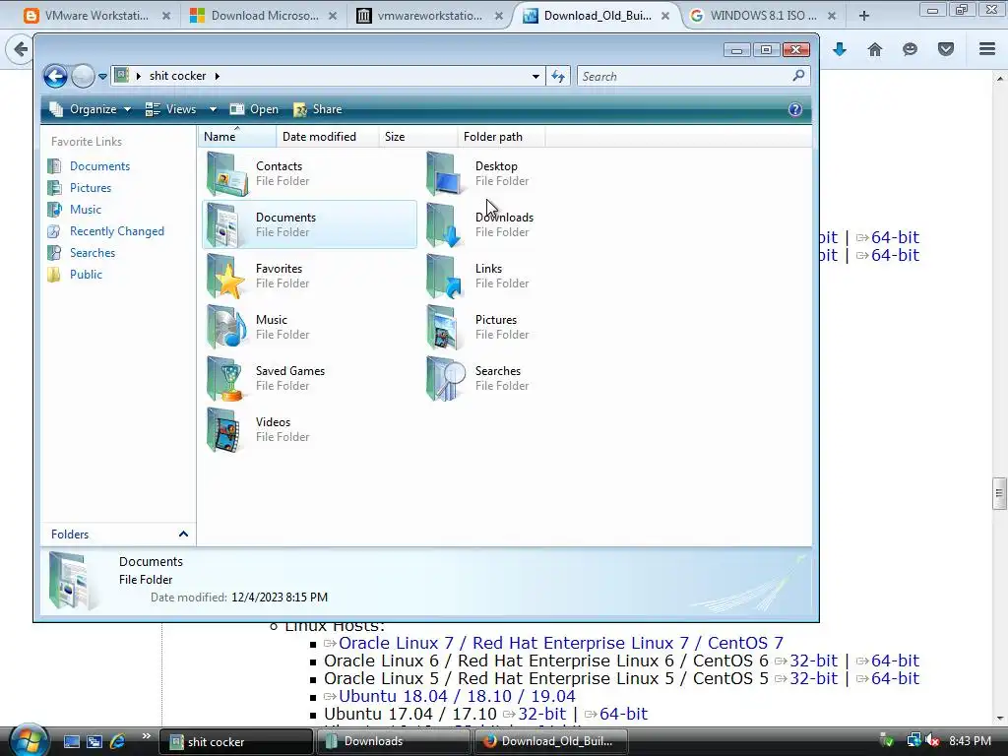Switch to WINDOWS 8.1 ISO tab
This screenshot has width=1008, height=756.
(x=764, y=16)
